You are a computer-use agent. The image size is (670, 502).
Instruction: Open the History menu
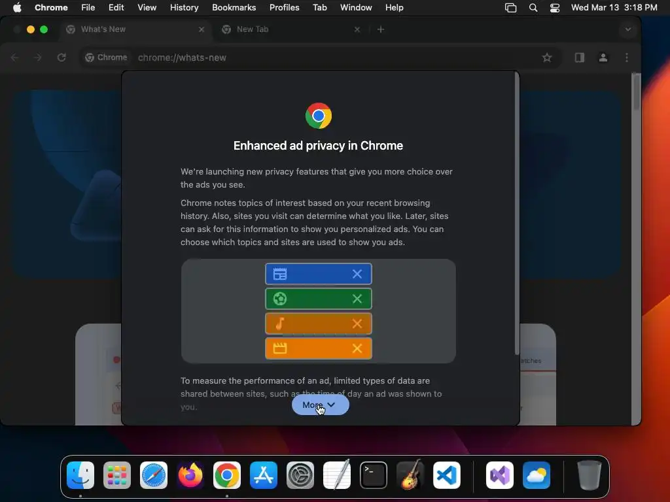point(184,8)
